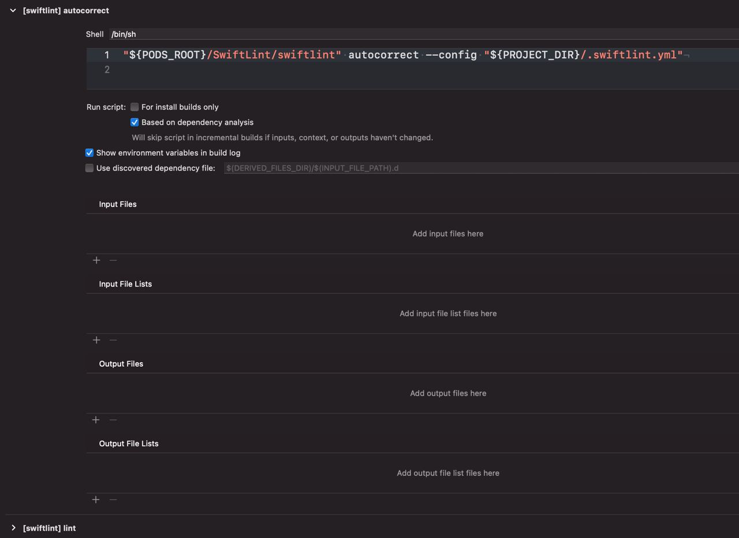Click the Input File Lists section header

tap(125, 284)
